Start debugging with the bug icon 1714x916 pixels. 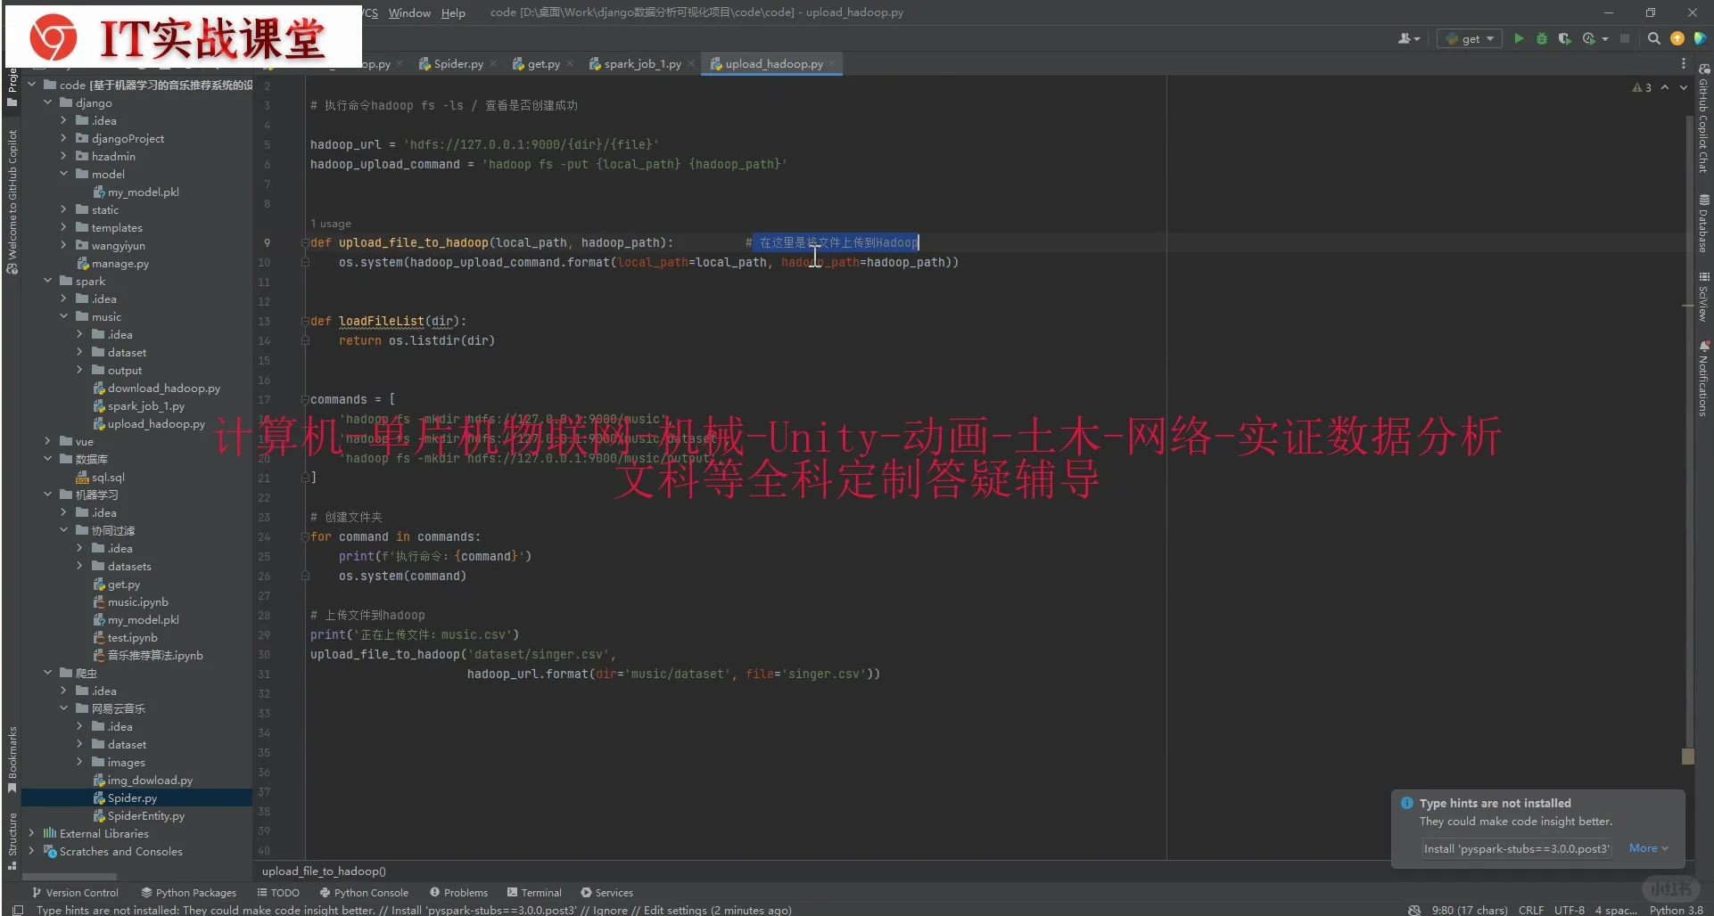coord(1541,38)
